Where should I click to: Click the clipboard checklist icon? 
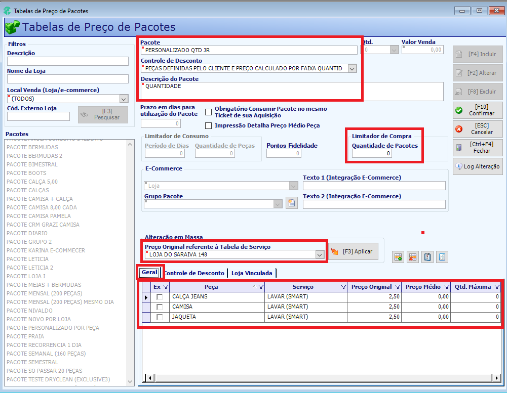point(427,257)
